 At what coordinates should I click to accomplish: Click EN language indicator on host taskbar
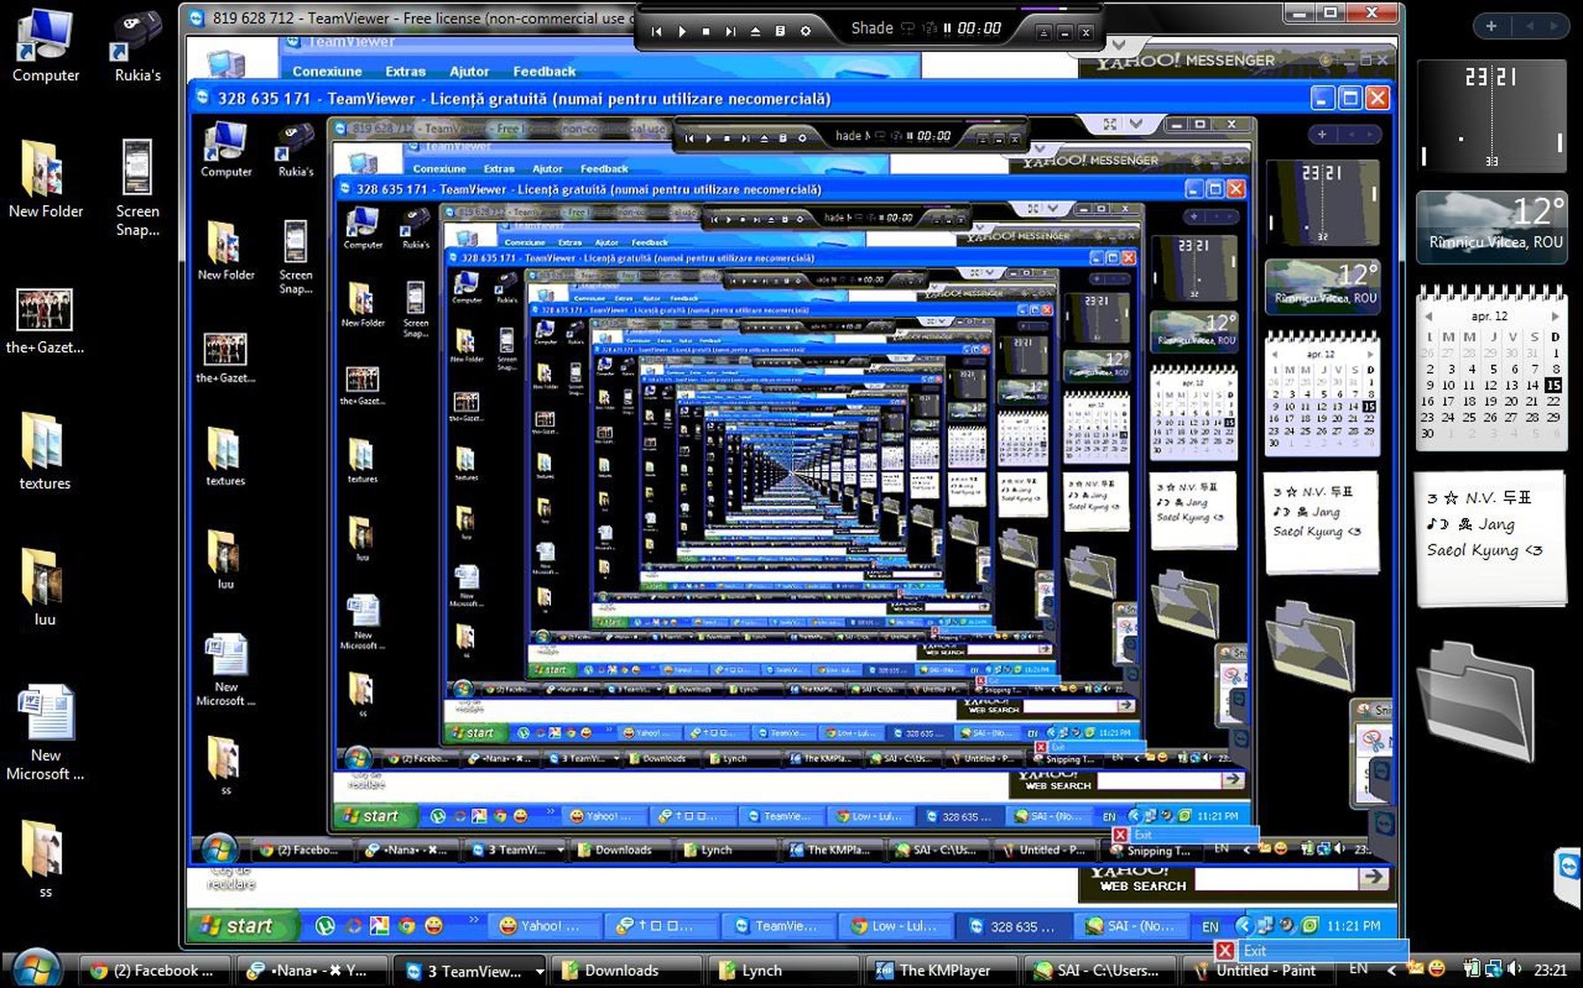coord(1357,969)
